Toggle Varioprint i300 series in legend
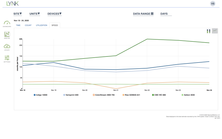The width and height of the screenshot is (222, 139). (x=71, y=95)
